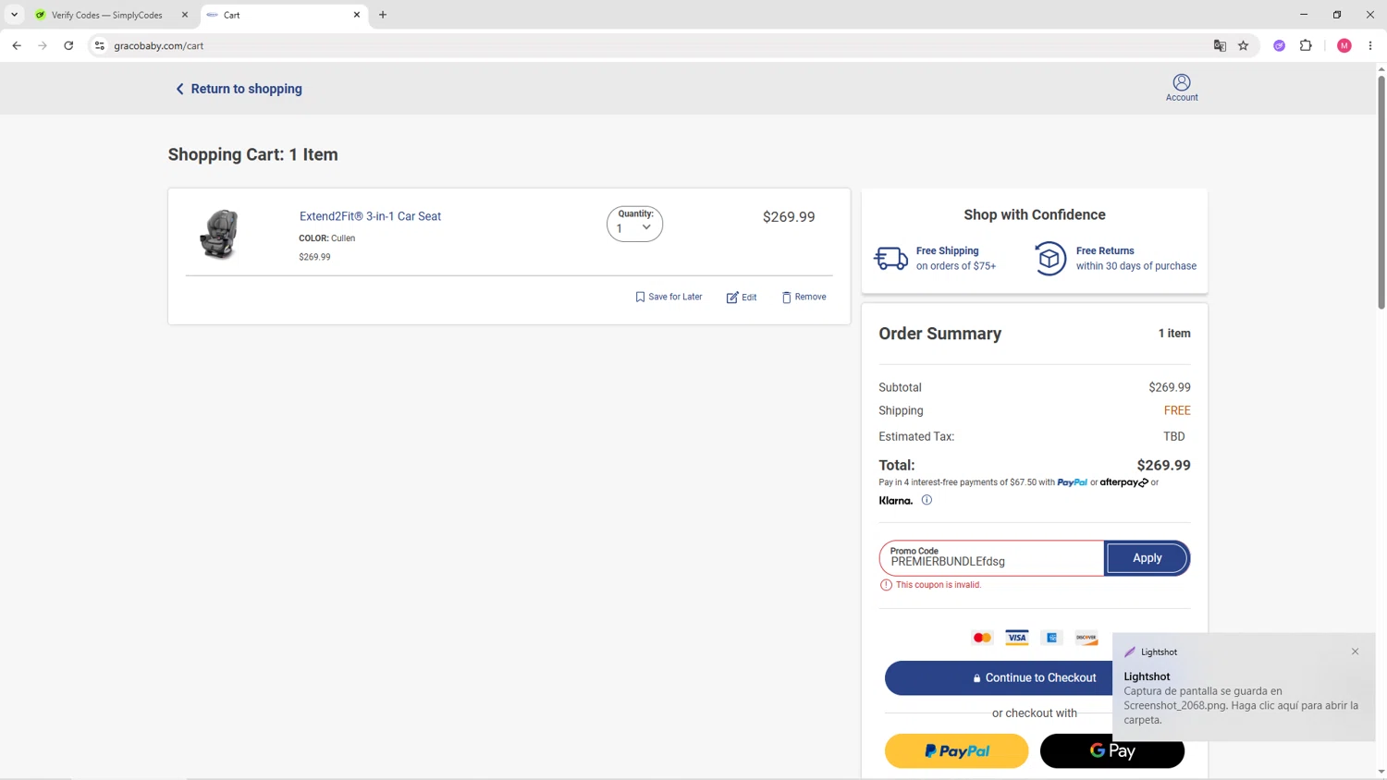Image resolution: width=1387 pixels, height=780 pixels.
Task: Edit the car seat cart item
Action: 742,297
